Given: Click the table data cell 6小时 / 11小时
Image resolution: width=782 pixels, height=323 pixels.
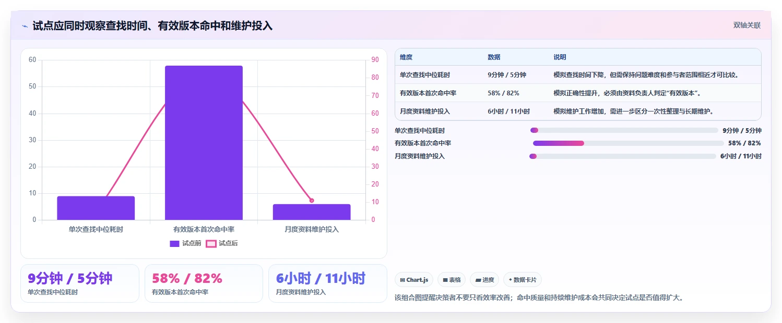Looking at the screenshot, I should 508,111.
